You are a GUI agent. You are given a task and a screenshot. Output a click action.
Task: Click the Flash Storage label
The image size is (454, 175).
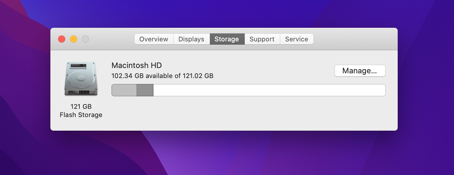81,115
